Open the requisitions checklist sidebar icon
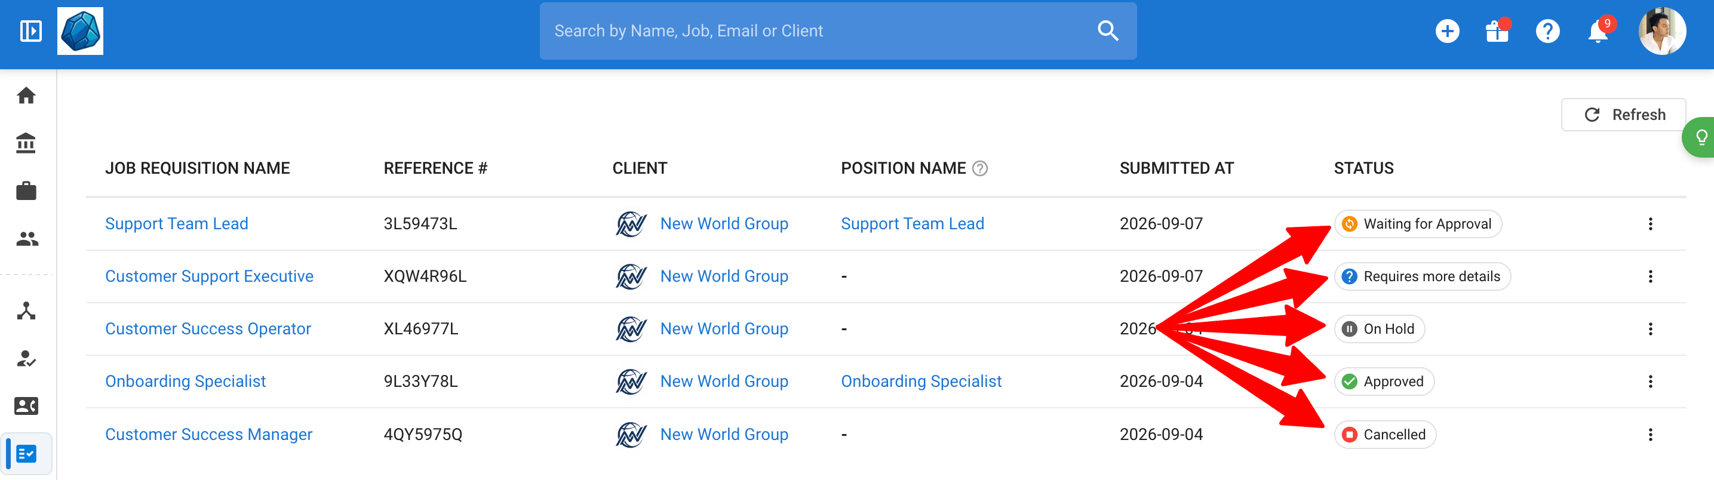This screenshot has width=1714, height=480. pos(27,454)
